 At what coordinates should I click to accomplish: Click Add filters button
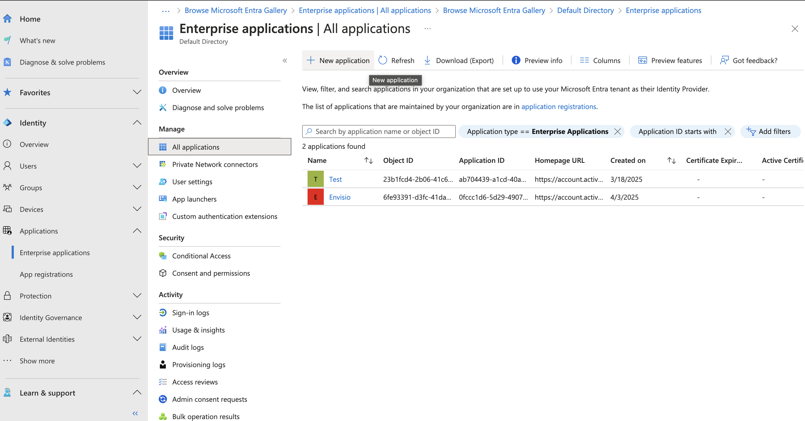point(770,131)
